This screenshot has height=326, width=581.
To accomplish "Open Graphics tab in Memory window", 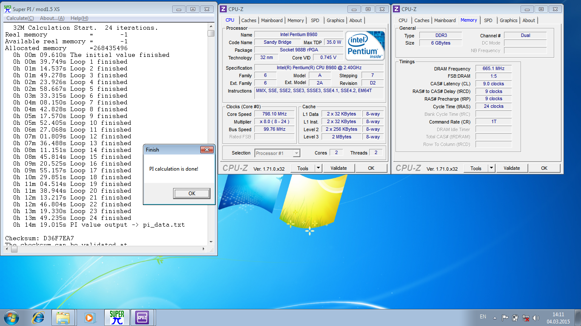I will (x=509, y=20).
